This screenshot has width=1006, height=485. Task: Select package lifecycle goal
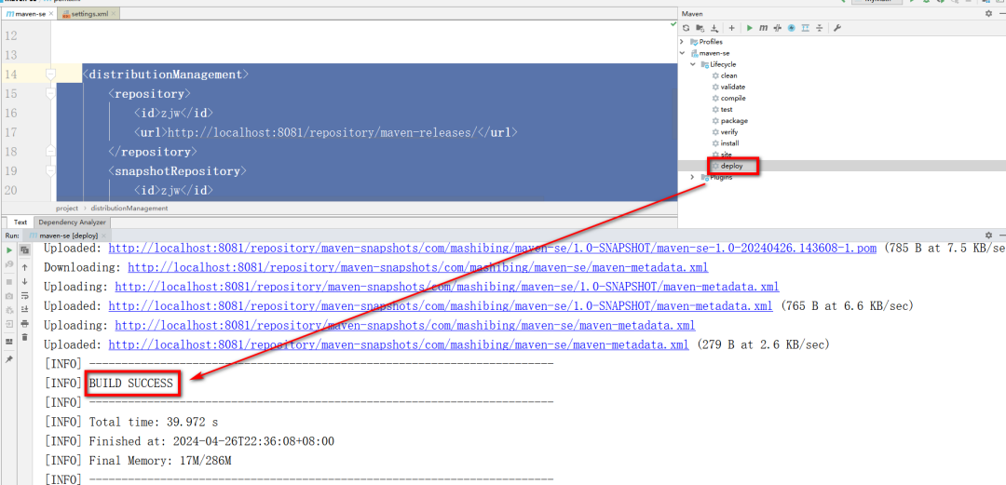coord(733,121)
